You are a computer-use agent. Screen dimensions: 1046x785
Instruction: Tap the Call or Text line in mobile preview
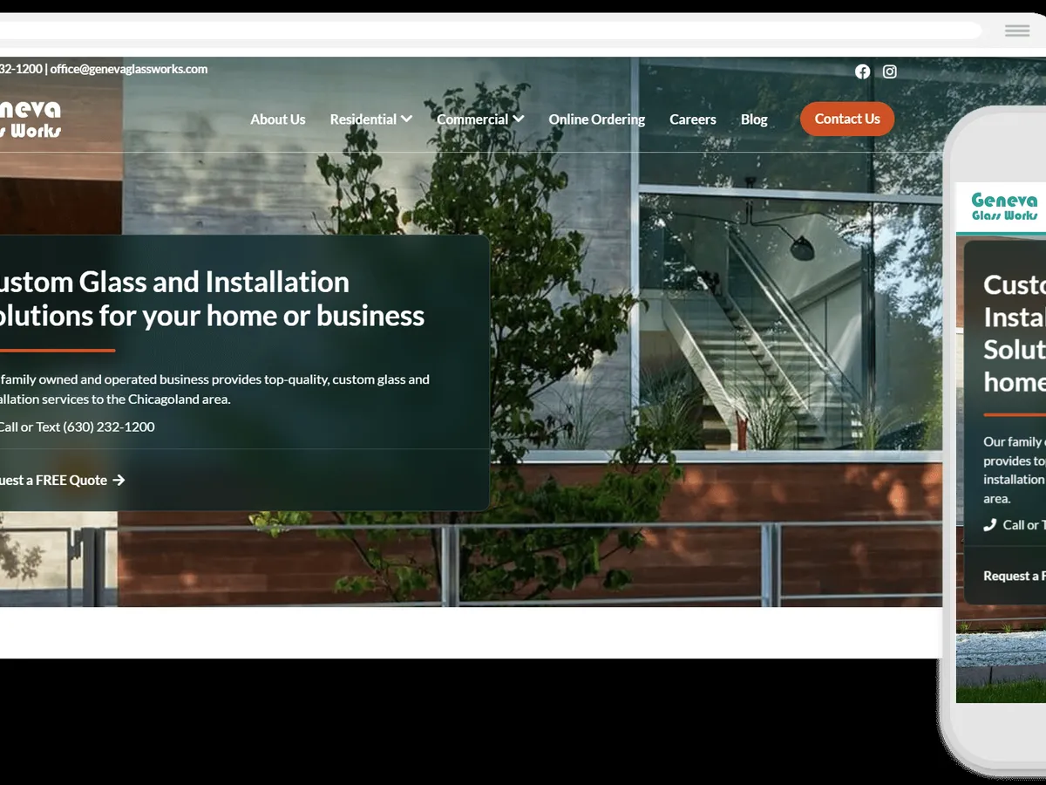tap(1015, 525)
